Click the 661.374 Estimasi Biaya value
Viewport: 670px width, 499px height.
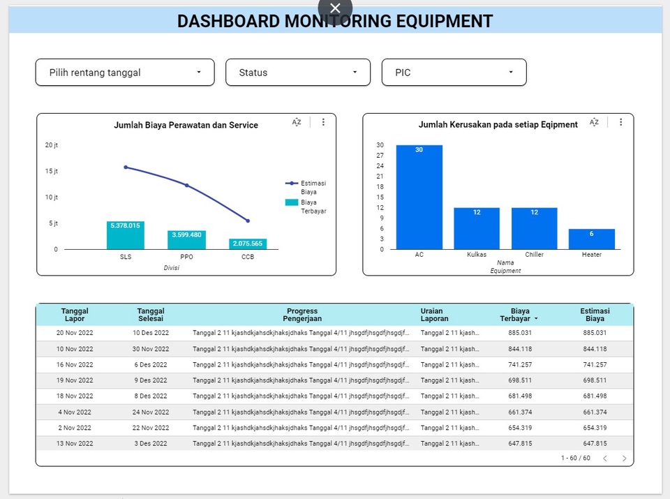[595, 412]
